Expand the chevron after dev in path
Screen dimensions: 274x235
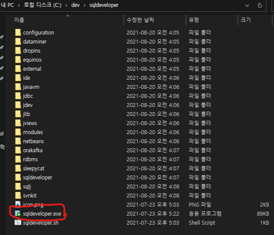click(85, 6)
